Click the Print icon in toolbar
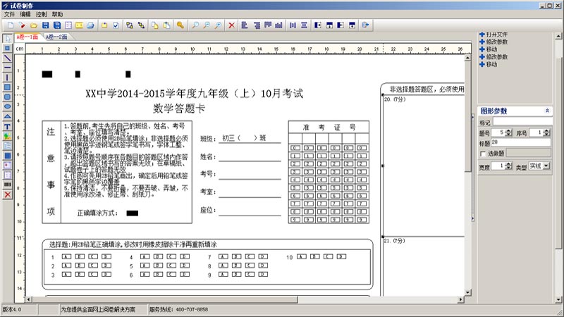The image size is (564, 317). pos(90,25)
